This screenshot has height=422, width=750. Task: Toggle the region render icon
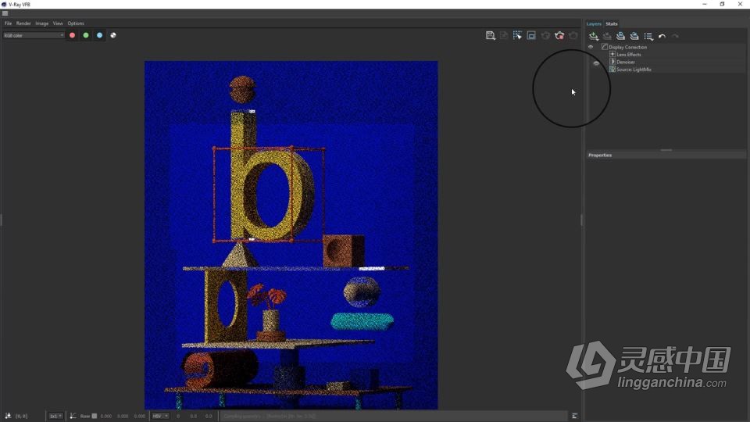point(531,35)
